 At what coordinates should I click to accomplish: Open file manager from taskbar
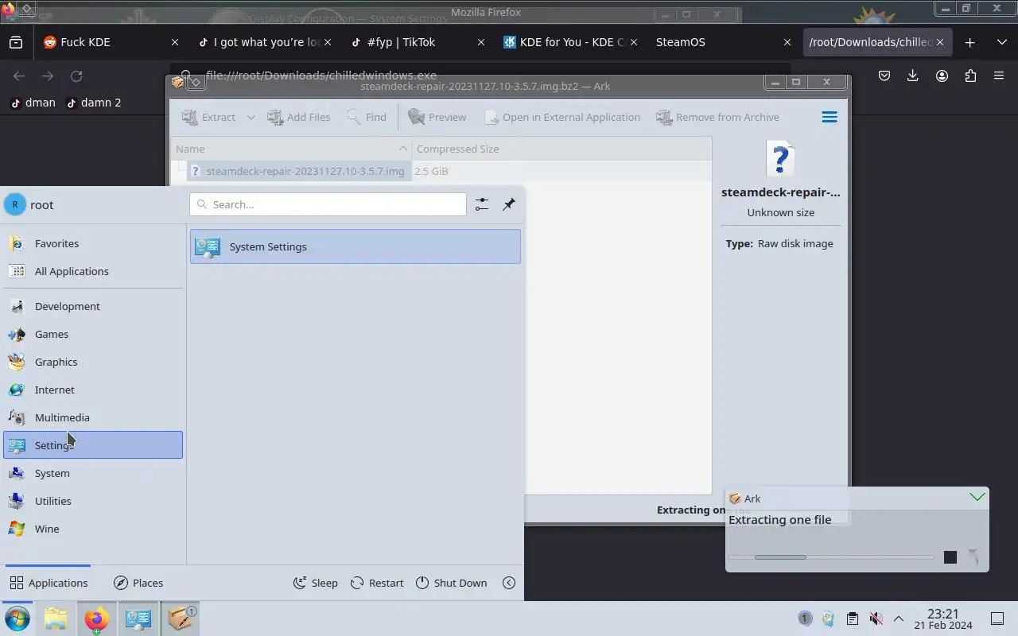pyautogui.click(x=55, y=619)
